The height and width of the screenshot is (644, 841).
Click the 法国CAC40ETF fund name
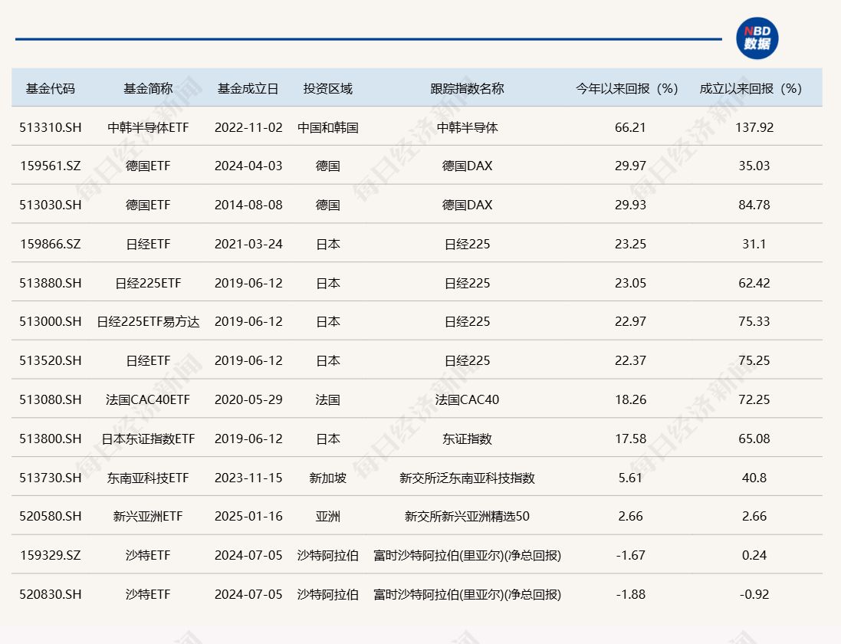148,400
